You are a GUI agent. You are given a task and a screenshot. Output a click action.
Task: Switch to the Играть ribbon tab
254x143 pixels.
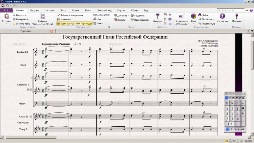click(x=75, y=10)
